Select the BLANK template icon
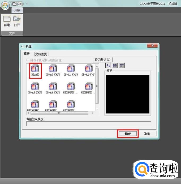This screenshot has height=184, width=181. click(x=35, y=70)
